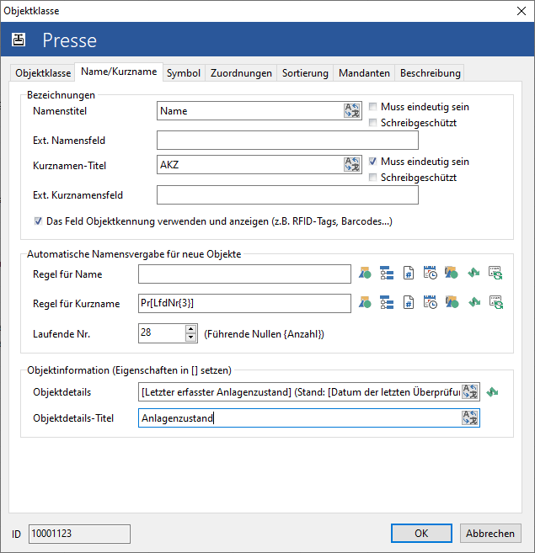Enable 'Muss eindeutig sein' for Namenstitel
Screen dimensions: 535x553
tap(372, 107)
